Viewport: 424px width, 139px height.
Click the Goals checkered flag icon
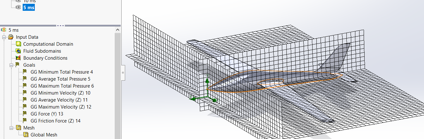(18, 65)
